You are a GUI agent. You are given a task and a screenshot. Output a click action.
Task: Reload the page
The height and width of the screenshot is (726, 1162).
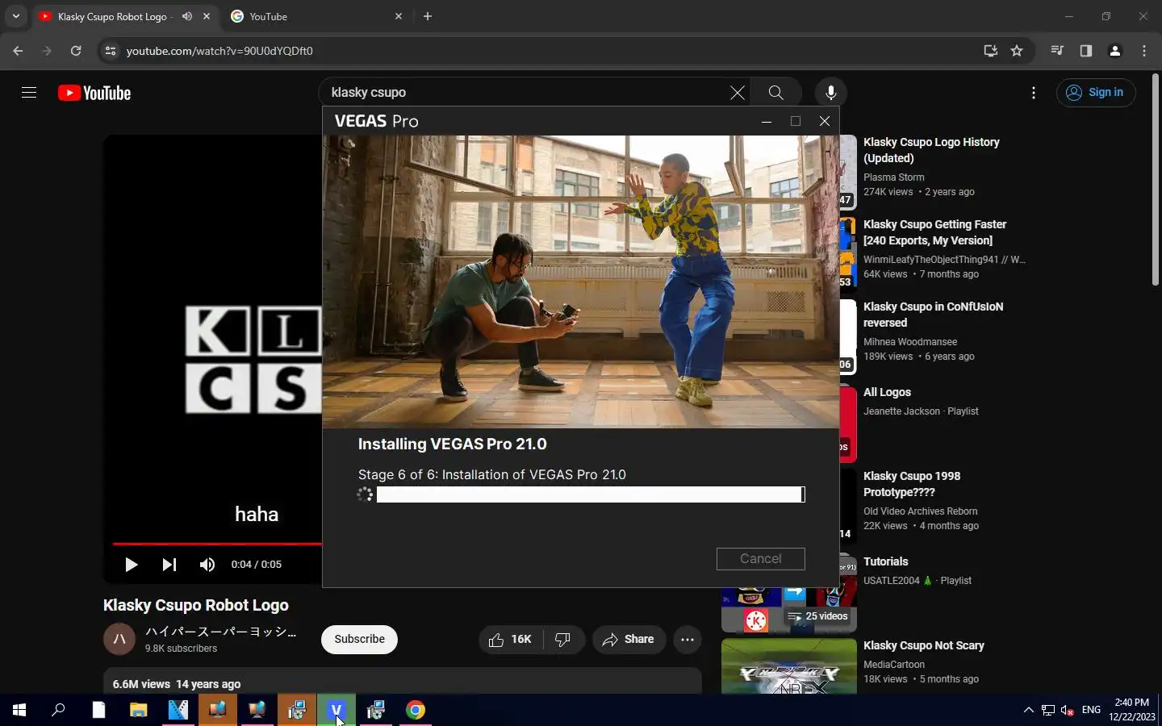[76, 51]
